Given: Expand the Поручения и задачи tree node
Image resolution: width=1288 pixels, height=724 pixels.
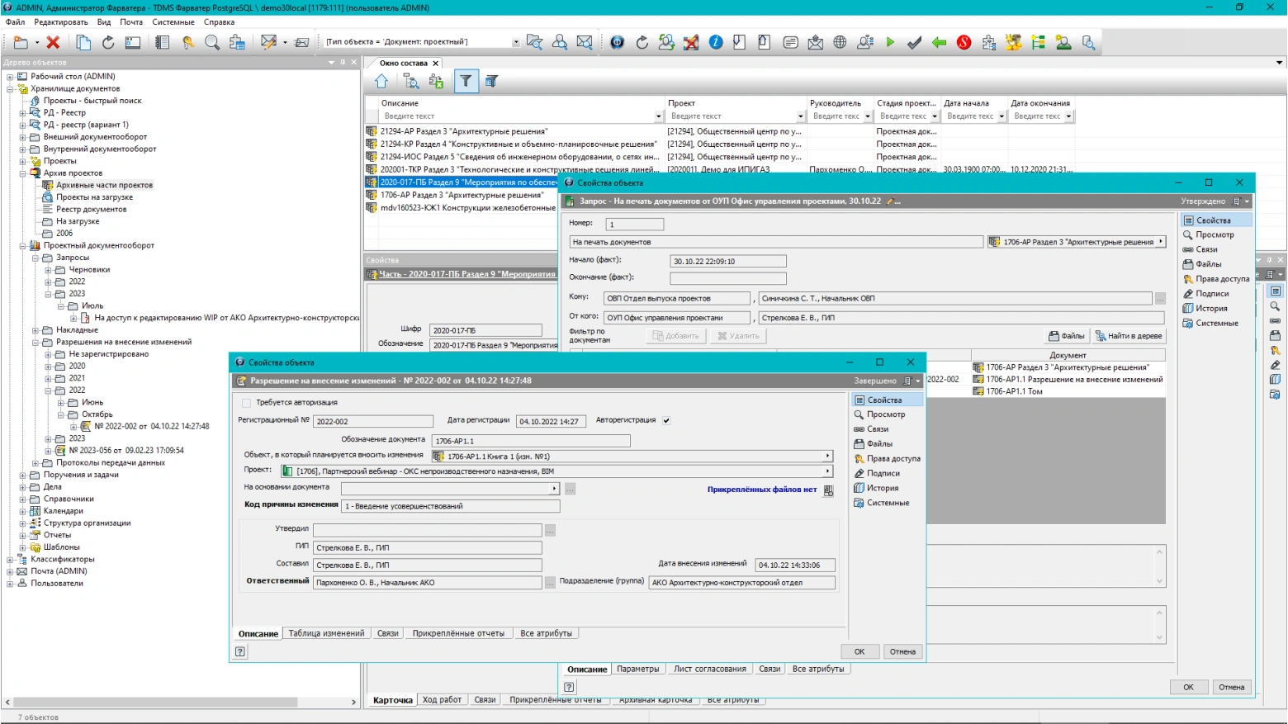Looking at the screenshot, I should [24, 475].
